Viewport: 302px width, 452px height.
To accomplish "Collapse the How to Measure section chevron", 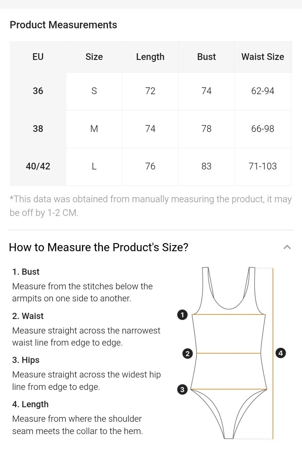I will [x=287, y=247].
